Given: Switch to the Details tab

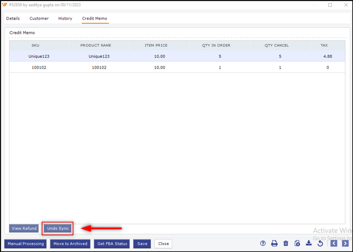Looking at the screenshot, I should (13, 18).
